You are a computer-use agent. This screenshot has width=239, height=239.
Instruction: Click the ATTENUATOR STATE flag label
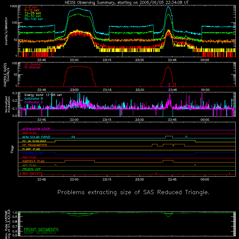click(36, 129)
